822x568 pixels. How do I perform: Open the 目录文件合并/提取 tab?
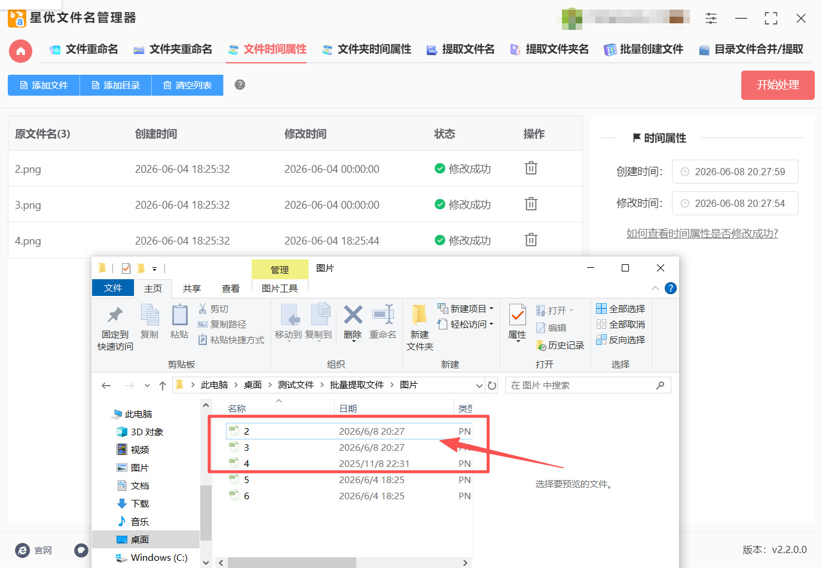click(x=751, y=50)
